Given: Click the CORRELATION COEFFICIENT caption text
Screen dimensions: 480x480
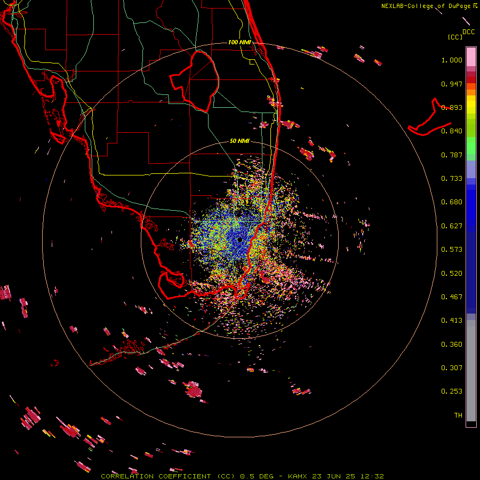Looking at the screenshot, I should coord(156,476).
